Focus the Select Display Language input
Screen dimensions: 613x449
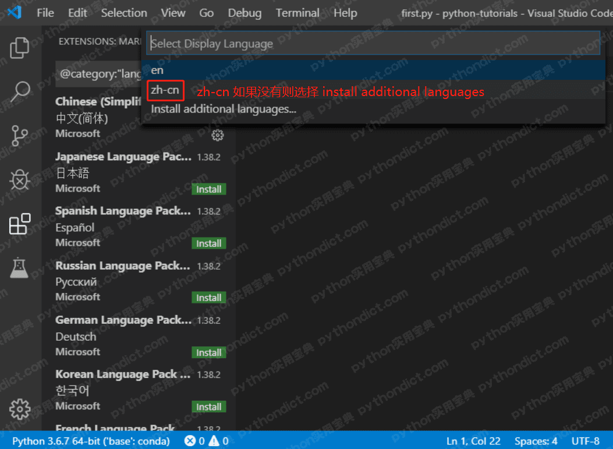coord(373,44)
